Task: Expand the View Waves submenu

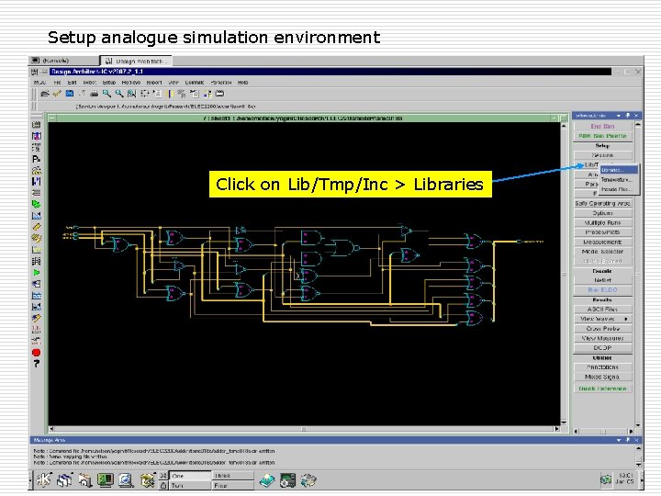Action: pyautogui.click(x=626, y=319)
